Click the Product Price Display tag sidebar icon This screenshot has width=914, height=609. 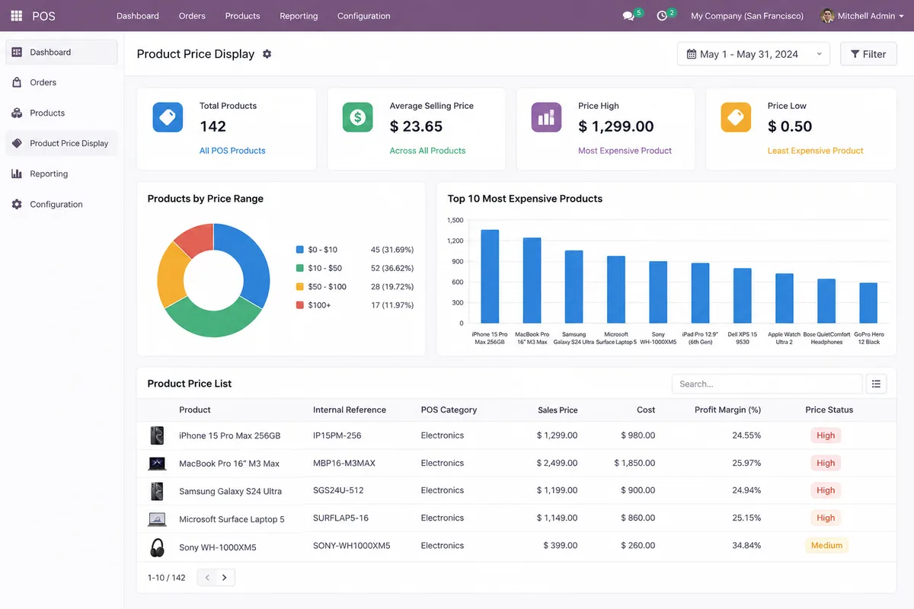tap(17, 143)
